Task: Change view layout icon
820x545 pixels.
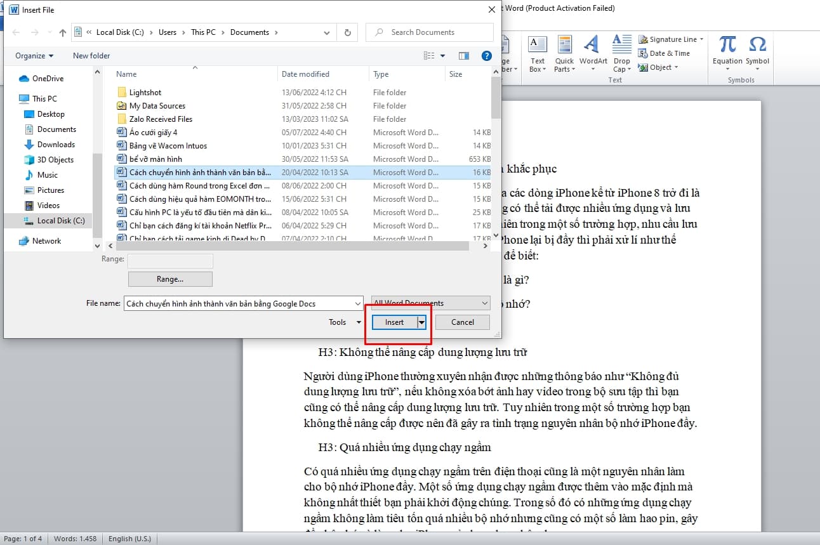Action: tap(430, 56)
